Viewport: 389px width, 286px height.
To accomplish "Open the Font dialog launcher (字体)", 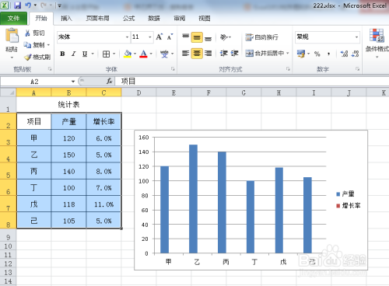I will 173,69.
